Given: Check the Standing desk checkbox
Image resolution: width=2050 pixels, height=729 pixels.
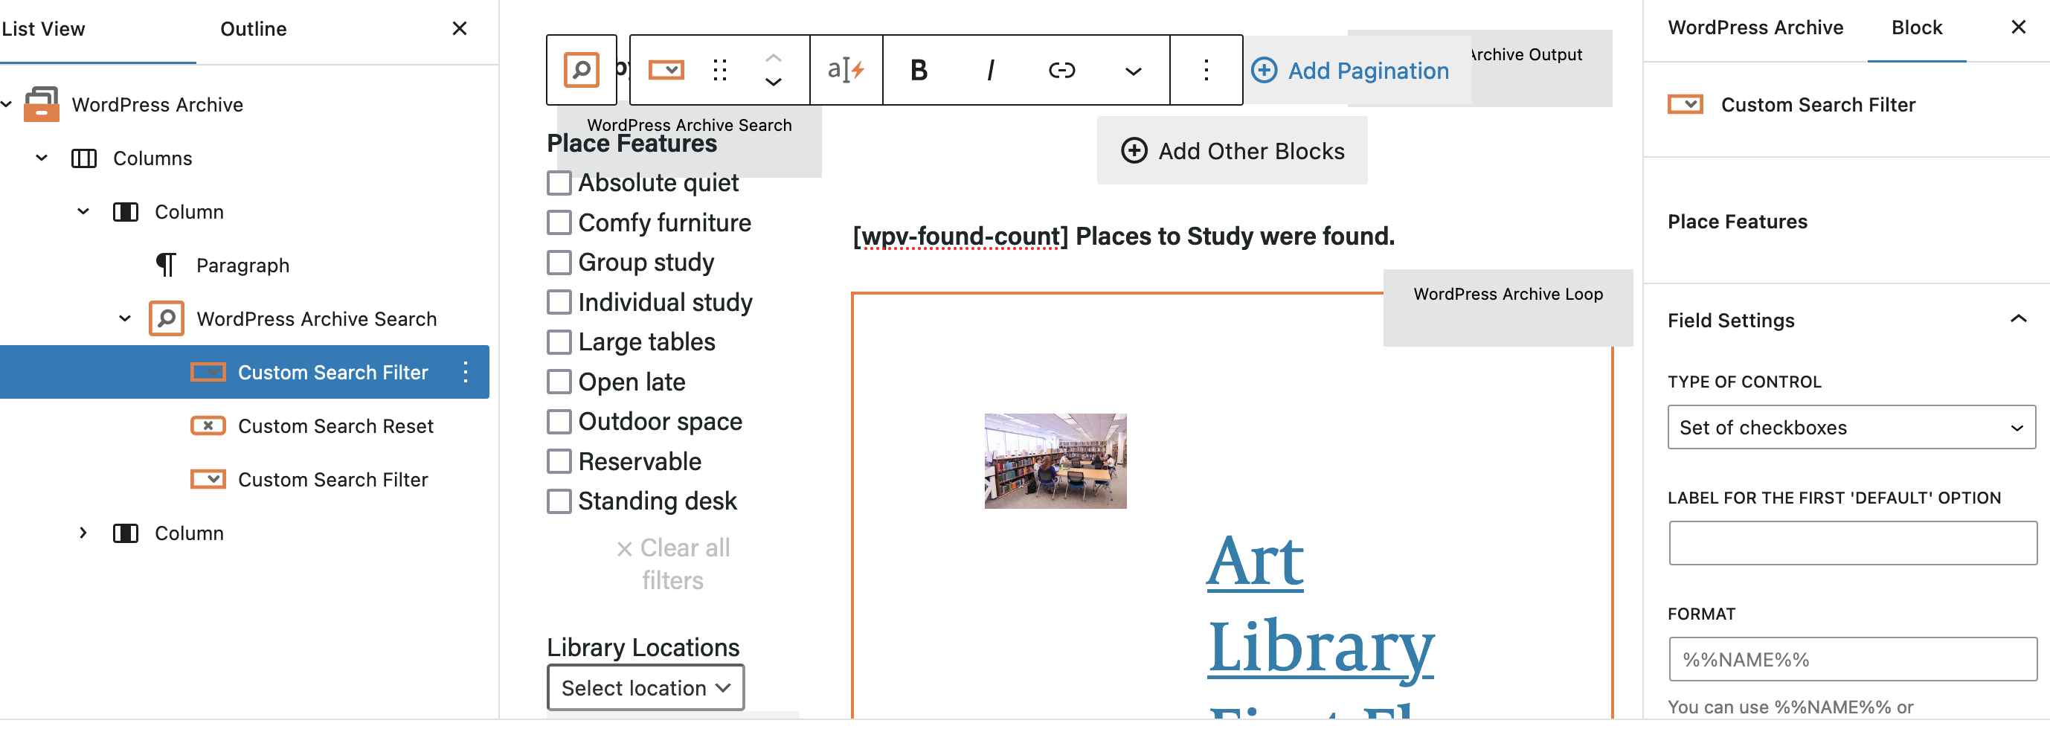Looking at the screenshot, I should 559,501.
